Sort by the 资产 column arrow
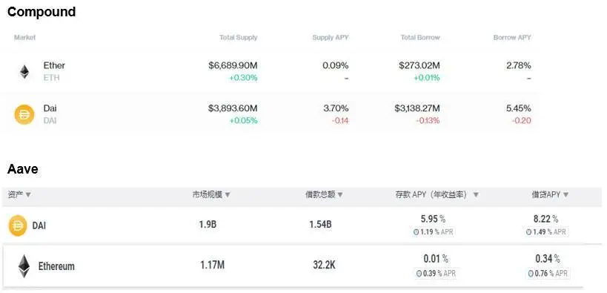Screen dimensions: 607x293 click(28, 194)
